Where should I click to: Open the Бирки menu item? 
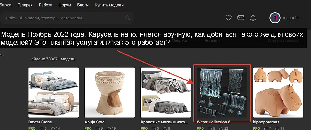(5, 5)
